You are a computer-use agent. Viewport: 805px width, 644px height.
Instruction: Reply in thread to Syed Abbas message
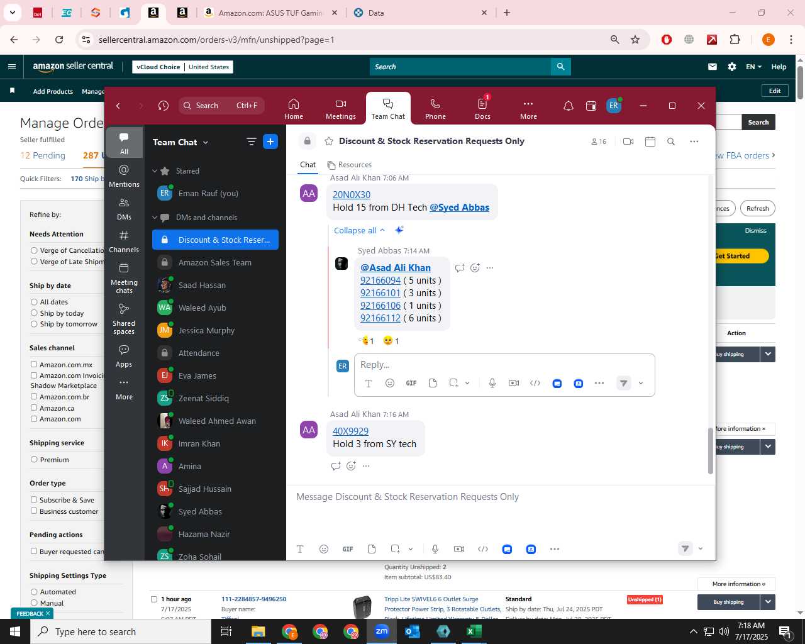(x=460, y=268)
